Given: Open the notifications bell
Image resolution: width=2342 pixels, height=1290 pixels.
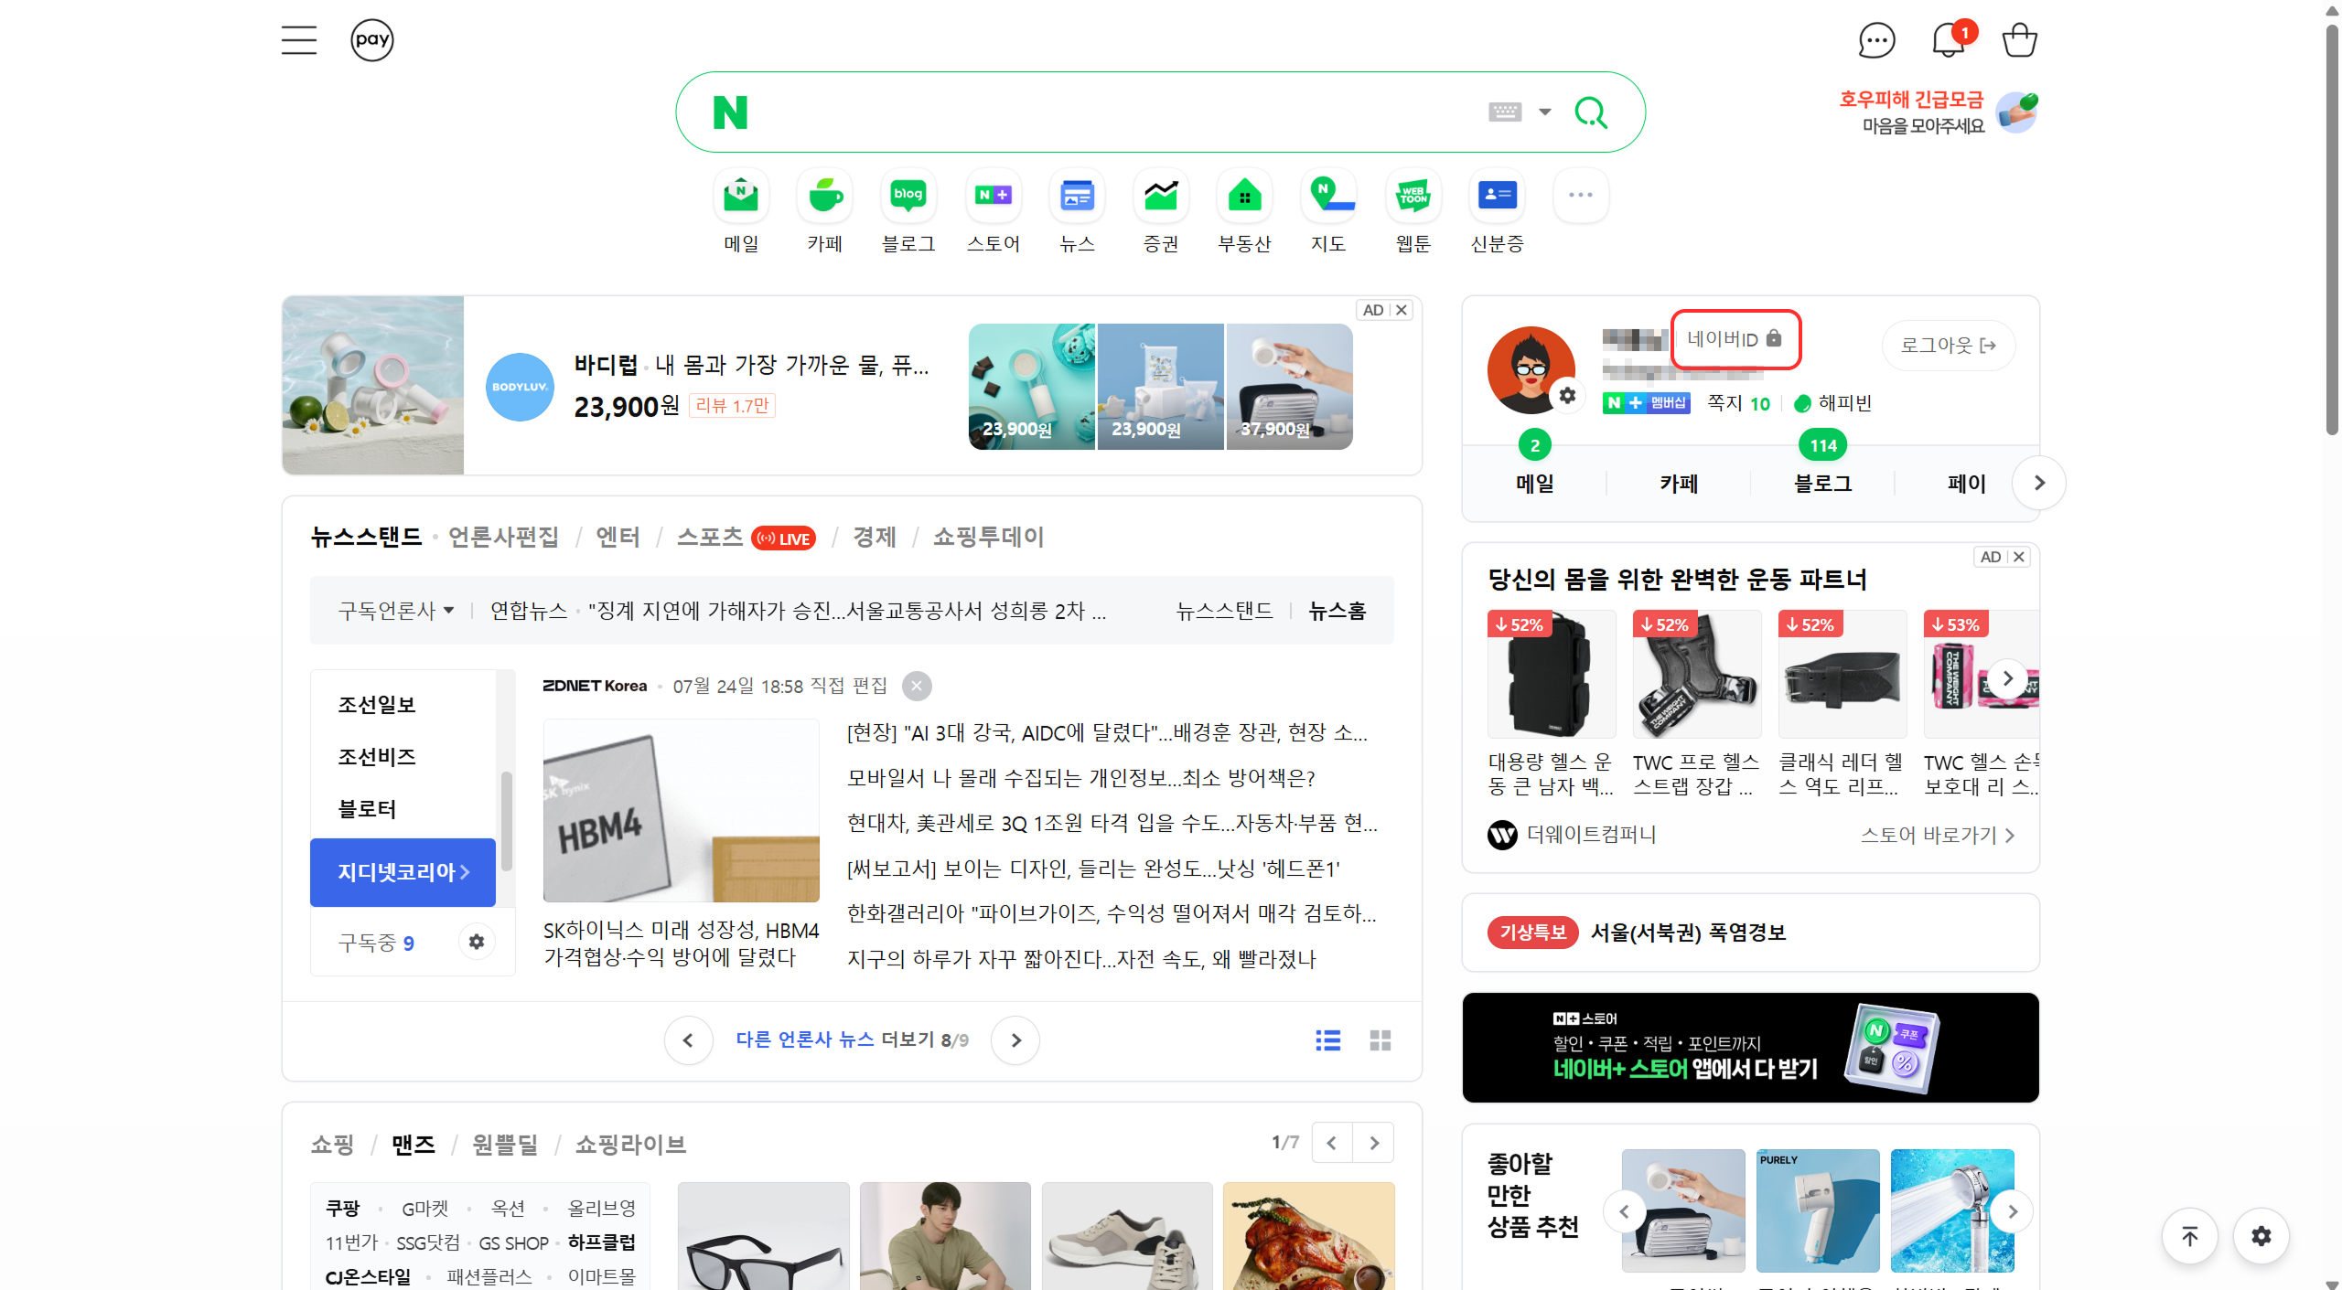Looking at the screenshot, I should 1949,40.
